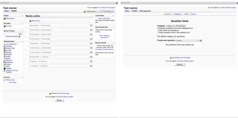This screenshot has width=238, height=118.
Task: Enable the Also show old questions checkbox
Action: (x=158, y=30)
